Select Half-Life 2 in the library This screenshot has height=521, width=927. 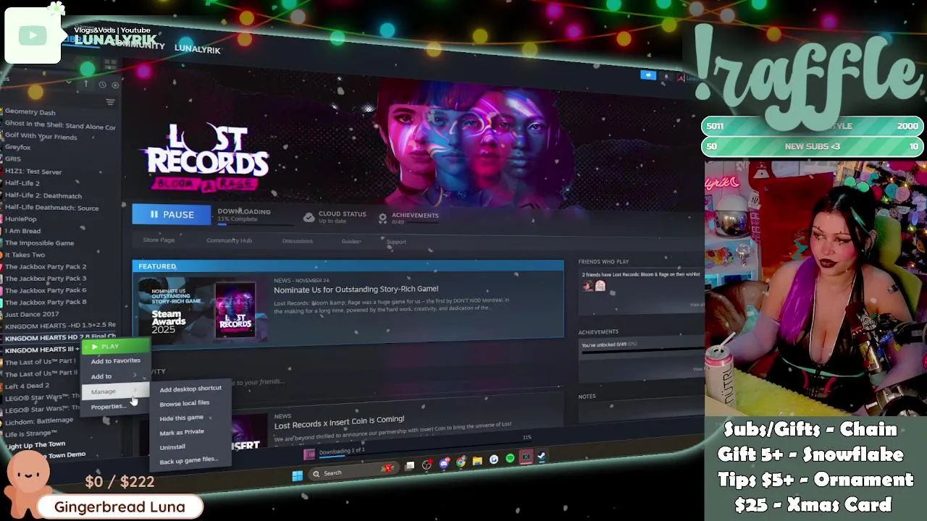coord(22,183)
